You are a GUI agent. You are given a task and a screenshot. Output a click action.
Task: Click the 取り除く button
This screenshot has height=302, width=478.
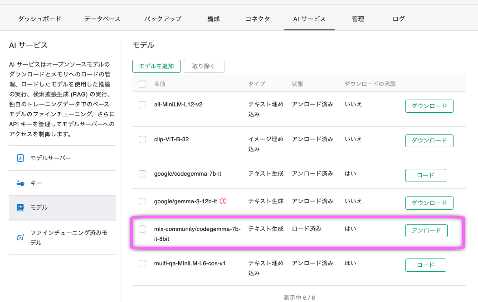(204, 66)
